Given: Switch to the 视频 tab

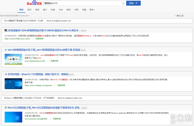Looking at the screenshot, I should point(37,10).
